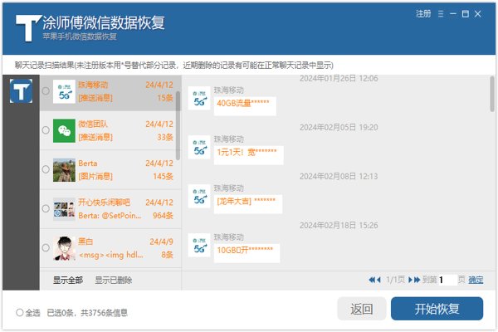Screen dimensions: 498x332
Task: Switch to 显示已删除 tab
Action: 113,280
